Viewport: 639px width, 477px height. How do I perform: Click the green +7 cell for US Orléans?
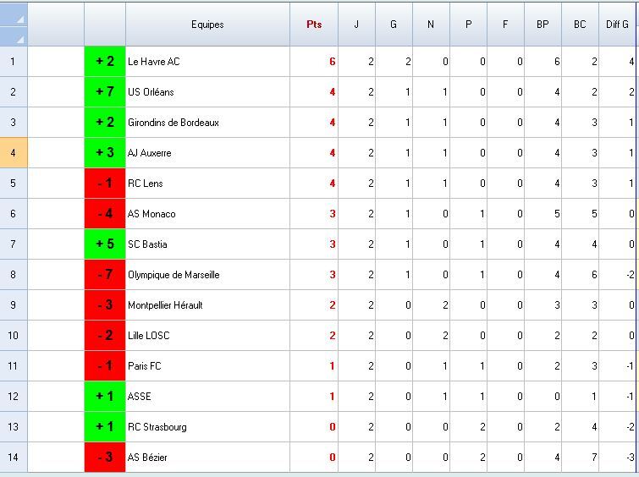(105, 92)
